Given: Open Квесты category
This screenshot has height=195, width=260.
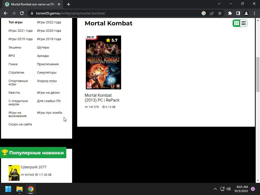Looking at the screenshot, I should [x=14, y=92].
